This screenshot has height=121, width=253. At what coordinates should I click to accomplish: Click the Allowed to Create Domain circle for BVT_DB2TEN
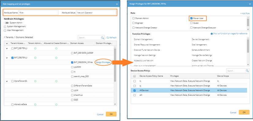click(x=56, y=58)
